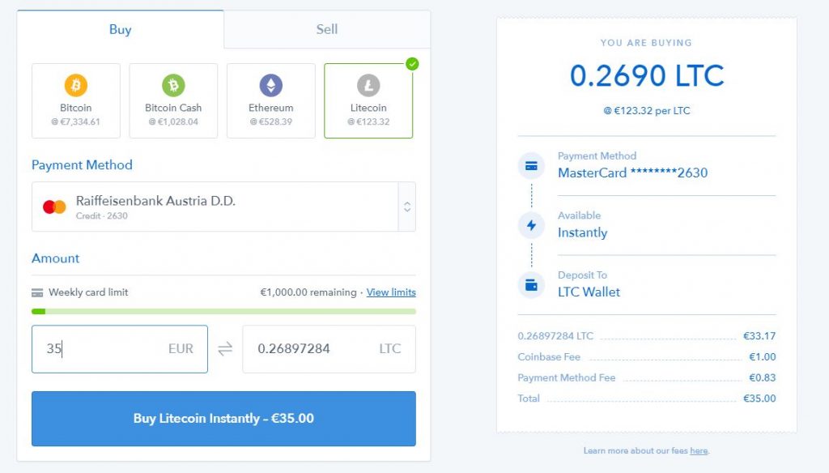Screen dimensions: 829x473
Task: Click the up-down arrows on payment selector
Action: 407,207
